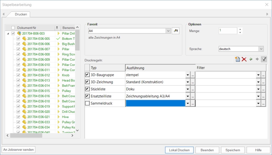Click the red X delete rule icon

(x=244, y=59)
